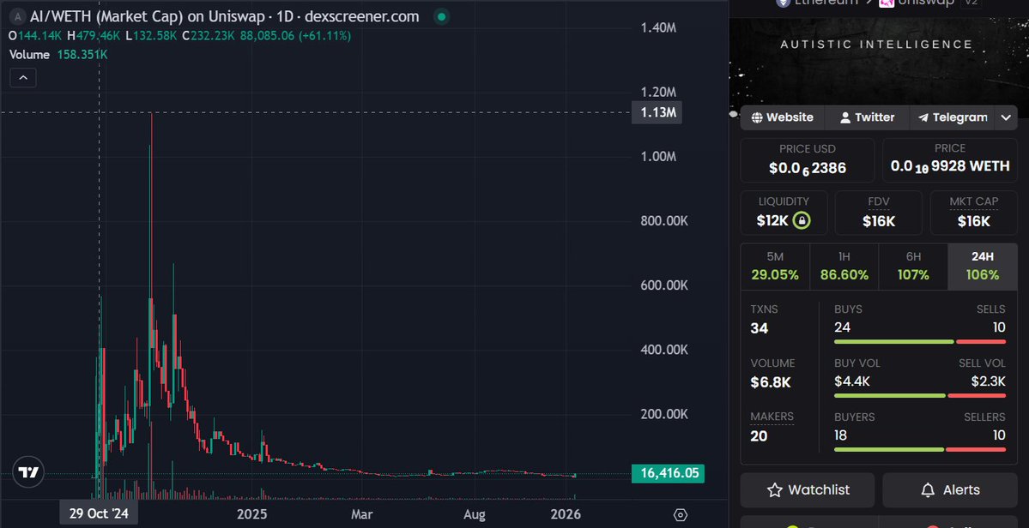
Task: Click the PRICE in WETH value box
Action: (949, 159)
